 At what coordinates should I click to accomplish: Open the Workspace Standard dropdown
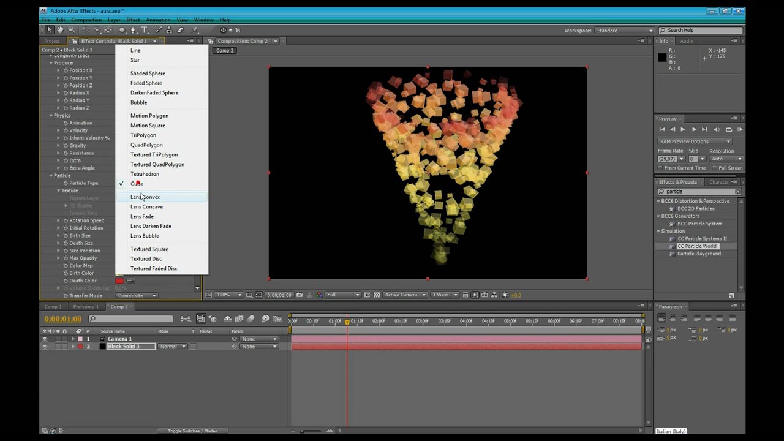pyautogui.click(x=625, y=31)
